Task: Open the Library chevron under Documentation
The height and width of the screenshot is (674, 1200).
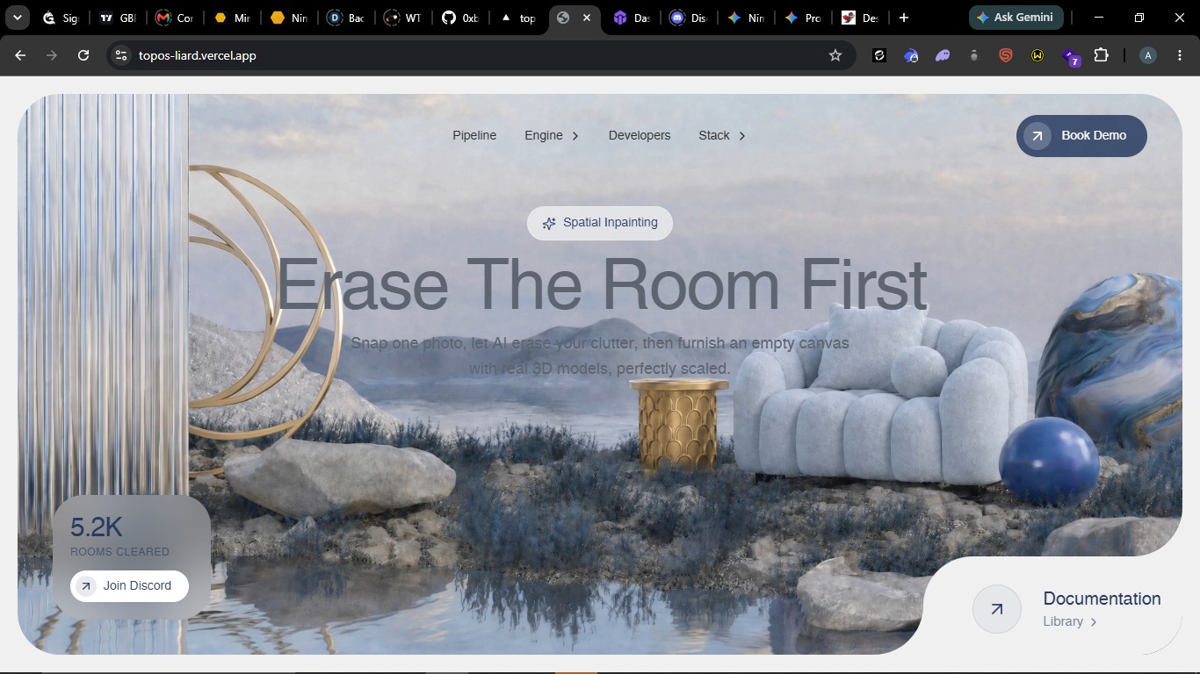Action: (x=1094, y=622)
